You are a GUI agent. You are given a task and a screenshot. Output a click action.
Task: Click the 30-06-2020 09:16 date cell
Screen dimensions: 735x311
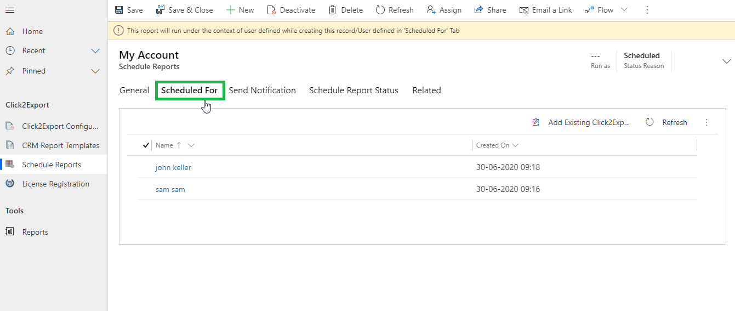pyautogui.click(x=508, y=189)
